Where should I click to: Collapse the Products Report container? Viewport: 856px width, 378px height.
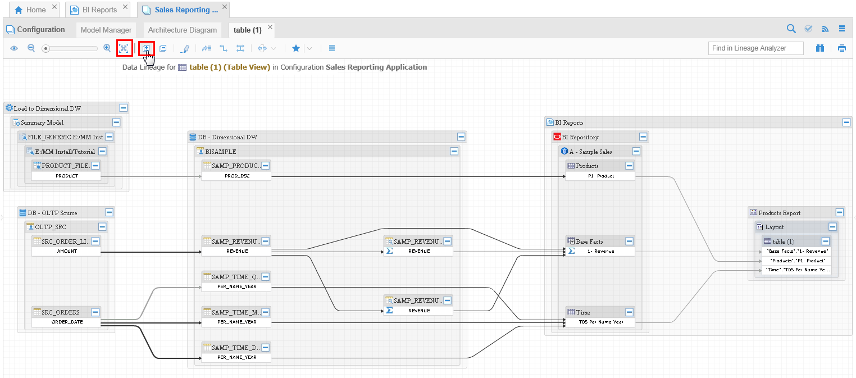[840, 212]
